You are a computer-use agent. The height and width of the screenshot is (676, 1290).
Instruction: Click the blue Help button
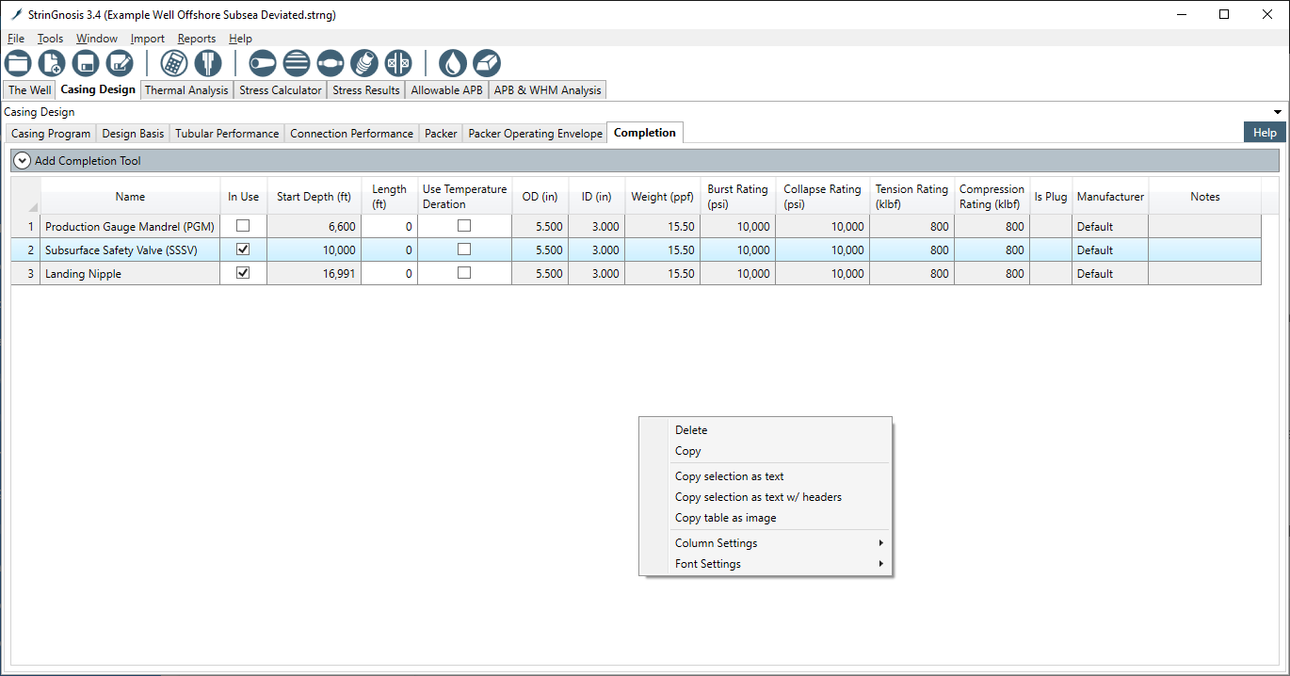point(1265,133)
